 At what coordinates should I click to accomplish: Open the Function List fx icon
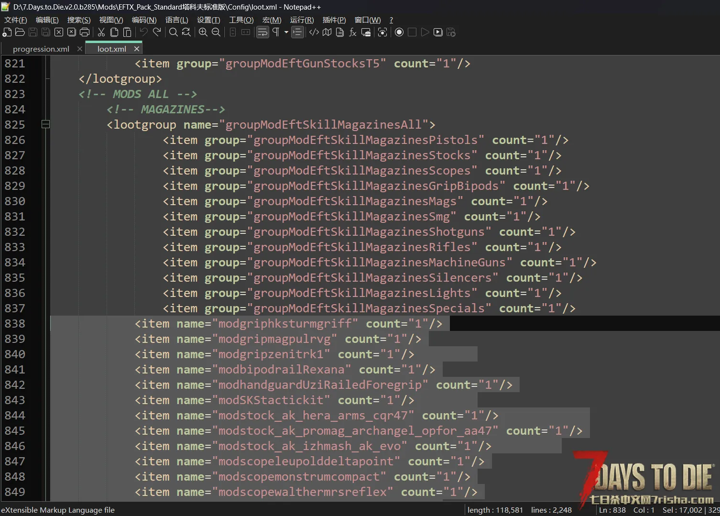[353, 33]
